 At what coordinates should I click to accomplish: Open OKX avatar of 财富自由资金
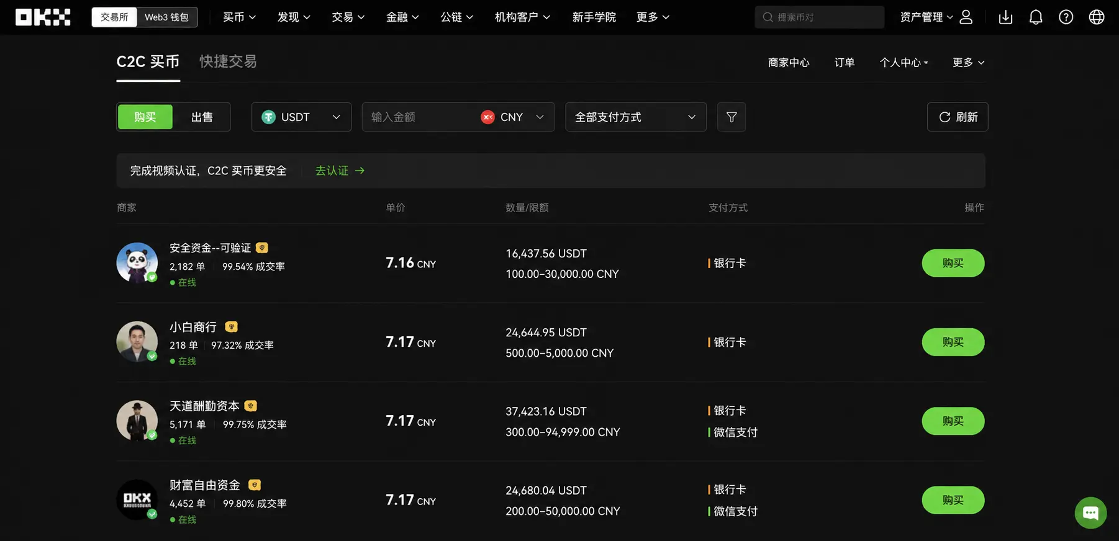pyautogui.click(x=137, y=499)
